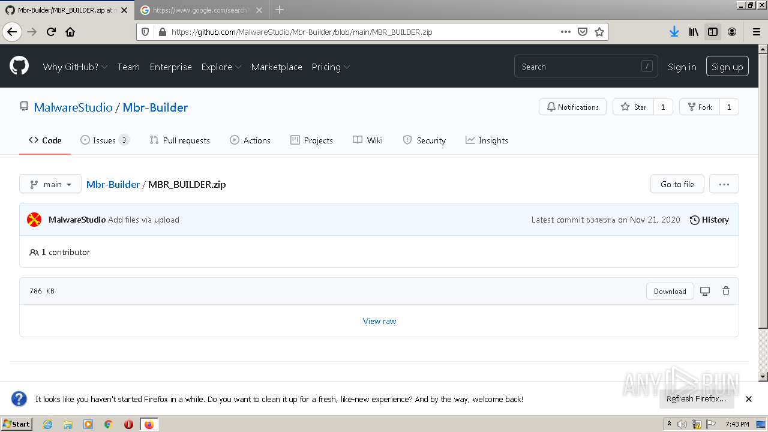The width and height of the screenshot is (768, 432).
Task: Click the delete file trash icon
Action: [x=726, y=291]
